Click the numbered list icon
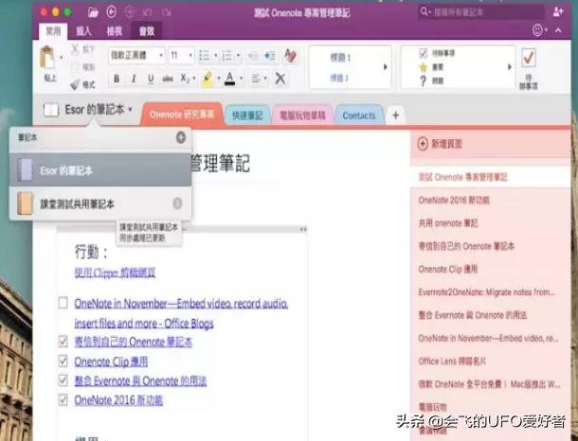 click(226, 56)
